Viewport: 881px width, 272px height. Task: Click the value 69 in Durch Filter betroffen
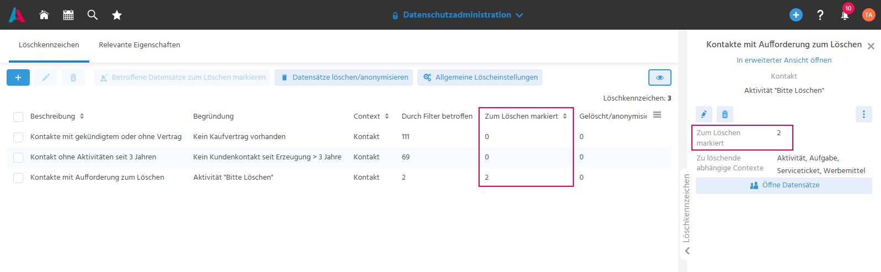(406, 157)
